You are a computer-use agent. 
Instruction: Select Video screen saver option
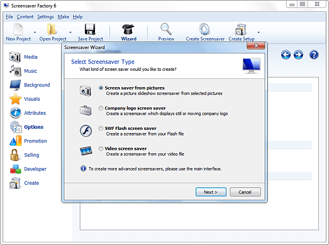(101, 149)
